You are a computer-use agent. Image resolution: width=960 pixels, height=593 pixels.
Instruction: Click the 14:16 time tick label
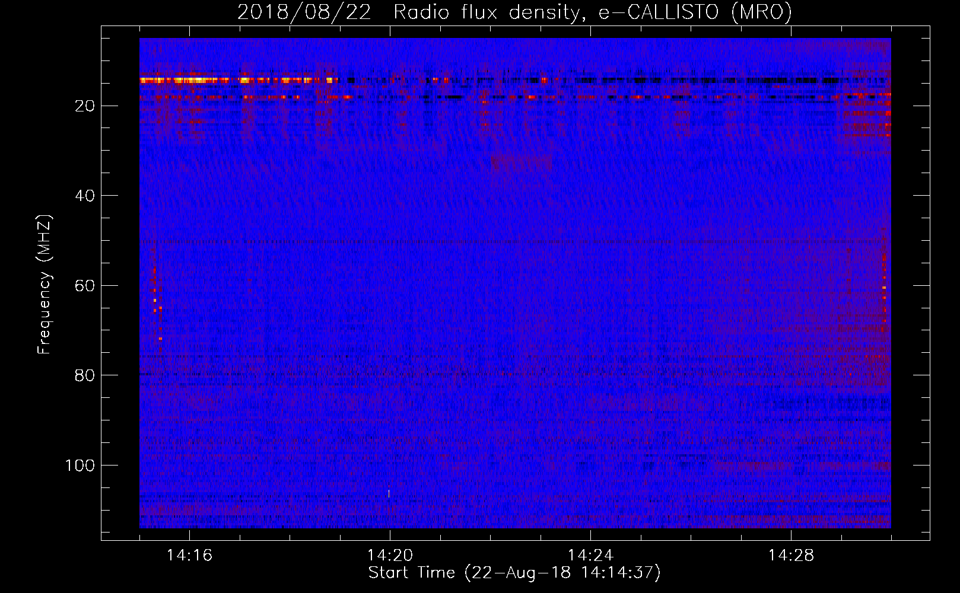click(x=189, y=556)
